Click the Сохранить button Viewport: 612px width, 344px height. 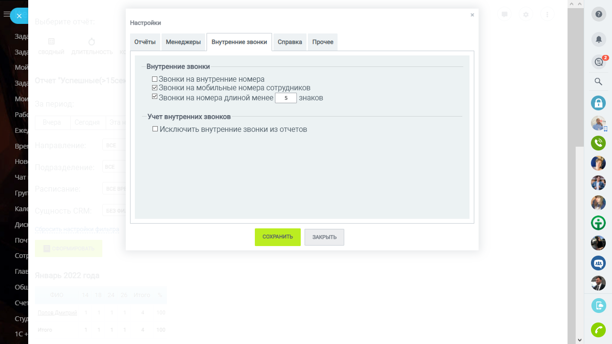click(278, 237)
